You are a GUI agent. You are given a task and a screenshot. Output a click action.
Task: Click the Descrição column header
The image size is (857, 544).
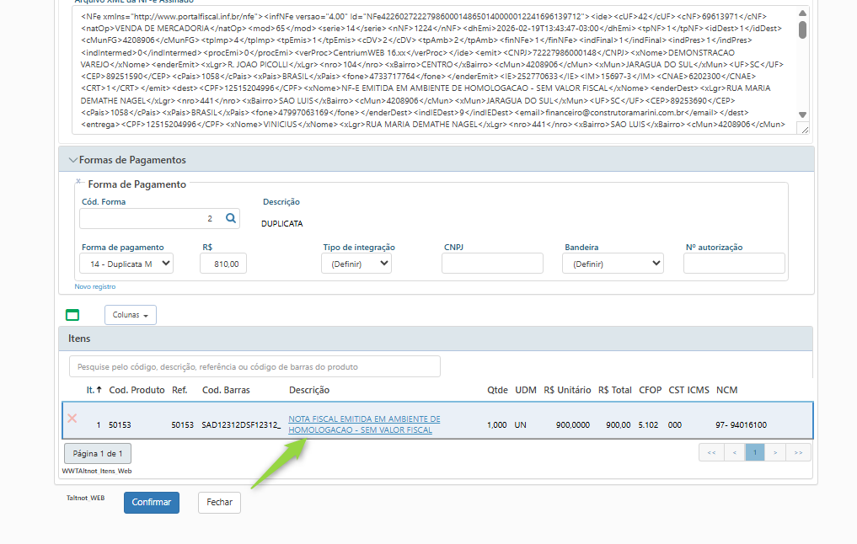tap(308, 390)
